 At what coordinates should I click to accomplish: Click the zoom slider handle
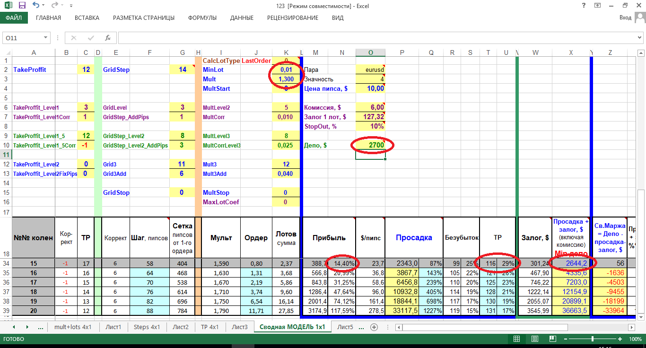click(593, 339)
